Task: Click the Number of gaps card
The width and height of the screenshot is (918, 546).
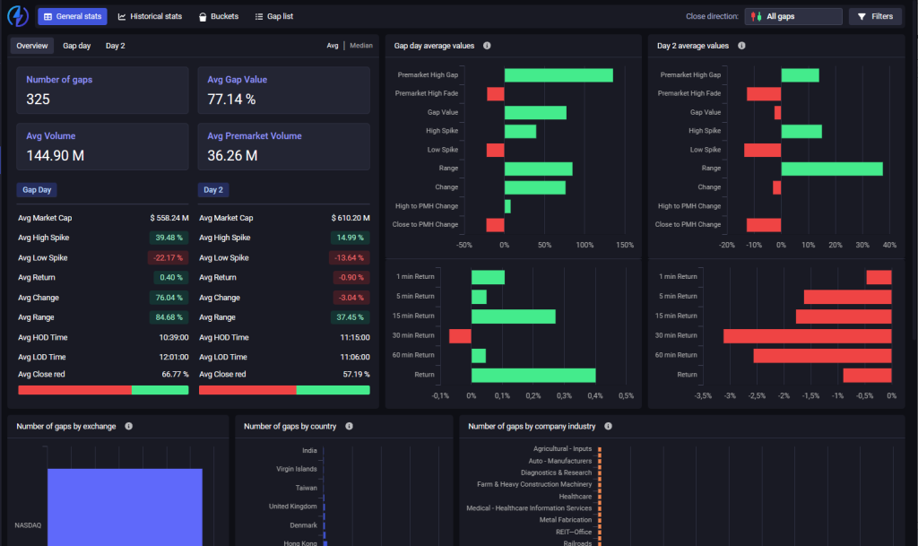Action: tap(102, 91)
